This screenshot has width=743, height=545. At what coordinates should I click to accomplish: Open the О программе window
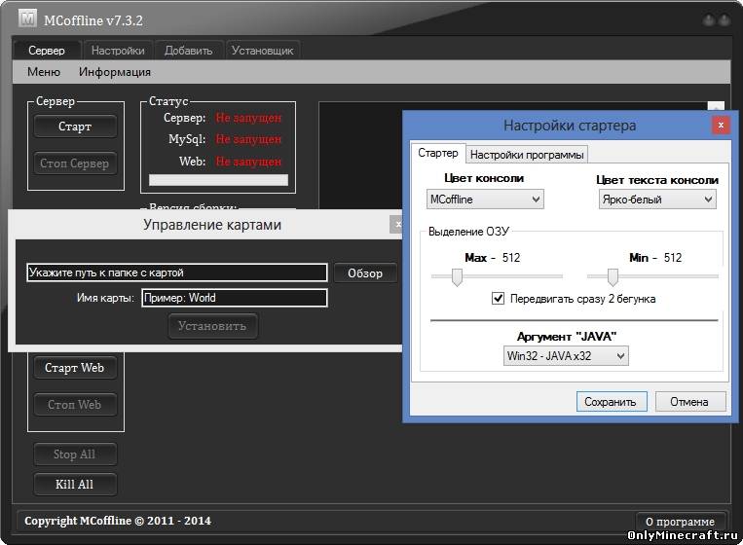[681, 521]
